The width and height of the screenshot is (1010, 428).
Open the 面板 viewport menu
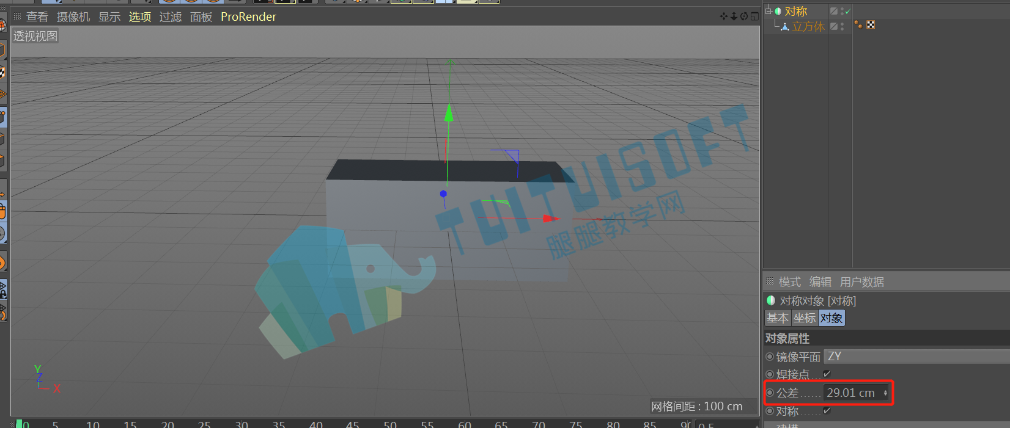point(201,17)
